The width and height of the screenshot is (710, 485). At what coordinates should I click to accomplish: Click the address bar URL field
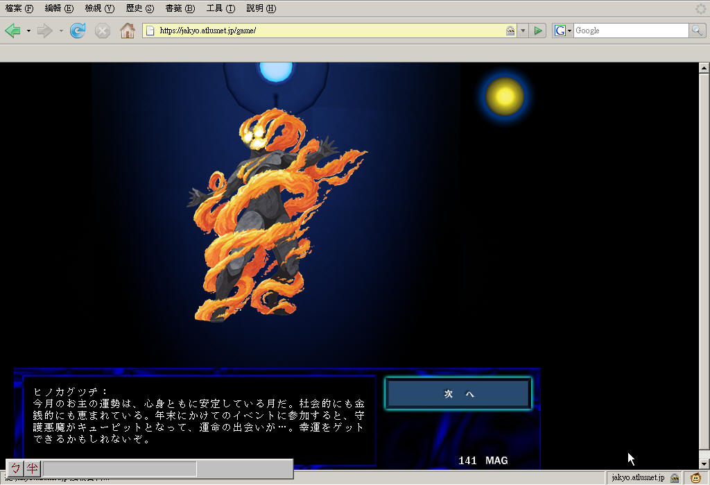(331, 31)
